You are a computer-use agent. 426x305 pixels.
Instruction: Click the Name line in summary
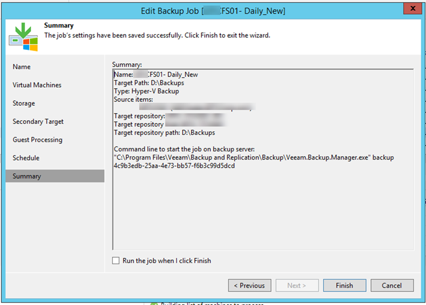tap(156, 74)
